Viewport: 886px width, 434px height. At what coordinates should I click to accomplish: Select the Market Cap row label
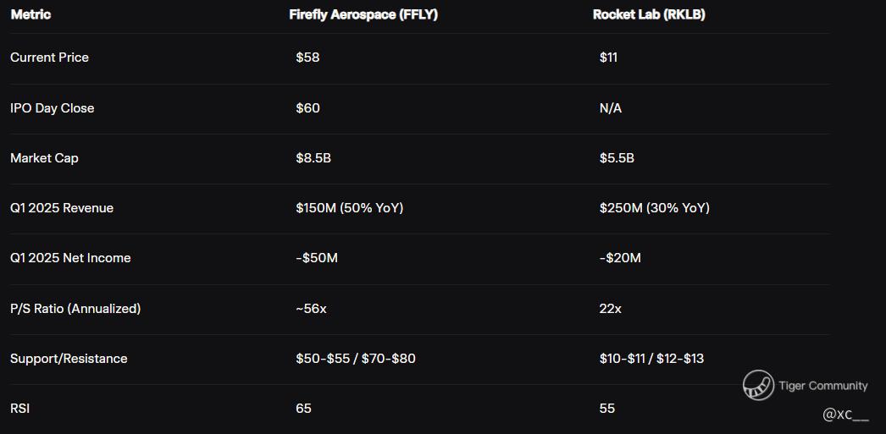pyautogui.click(x=44, y=158)
